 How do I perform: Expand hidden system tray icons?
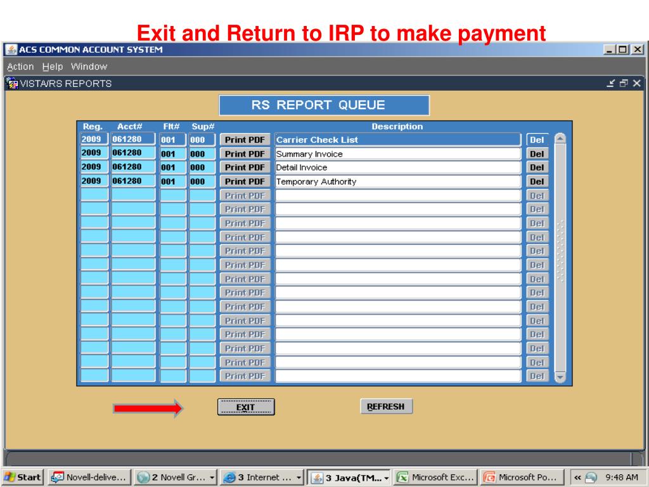(x=578, y=477)
